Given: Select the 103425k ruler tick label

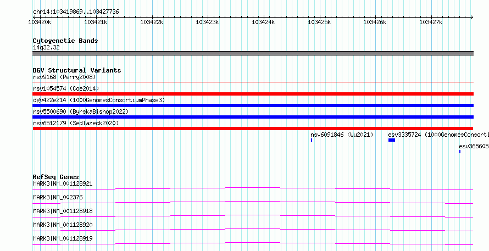Looking at the screenshot, I should [319, 22].
